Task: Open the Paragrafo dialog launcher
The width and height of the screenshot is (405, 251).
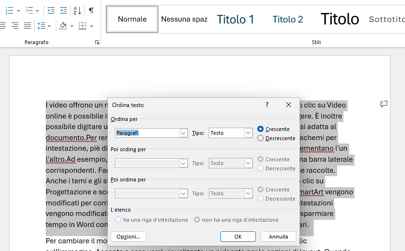Action: click(97, 43)
